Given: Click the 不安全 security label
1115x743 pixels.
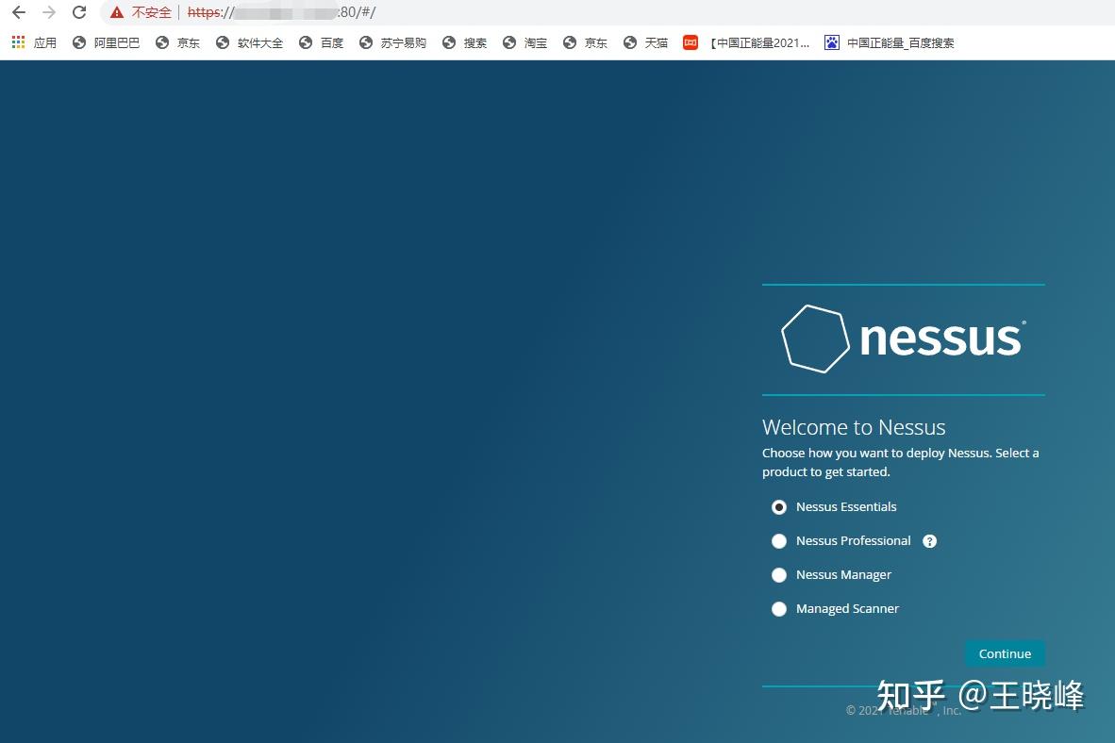Looking at the screenshot, I should 152,13.
